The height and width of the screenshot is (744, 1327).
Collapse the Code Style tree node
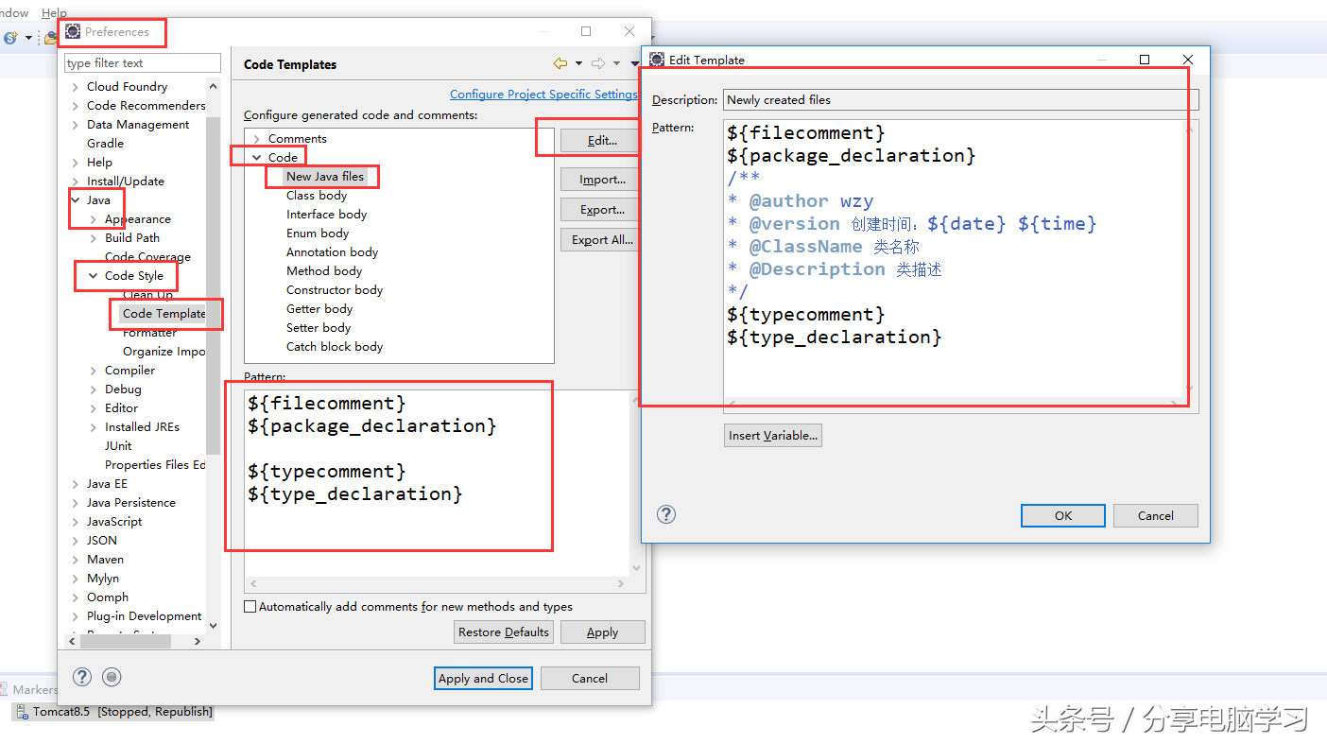click(x=94, y=276)
